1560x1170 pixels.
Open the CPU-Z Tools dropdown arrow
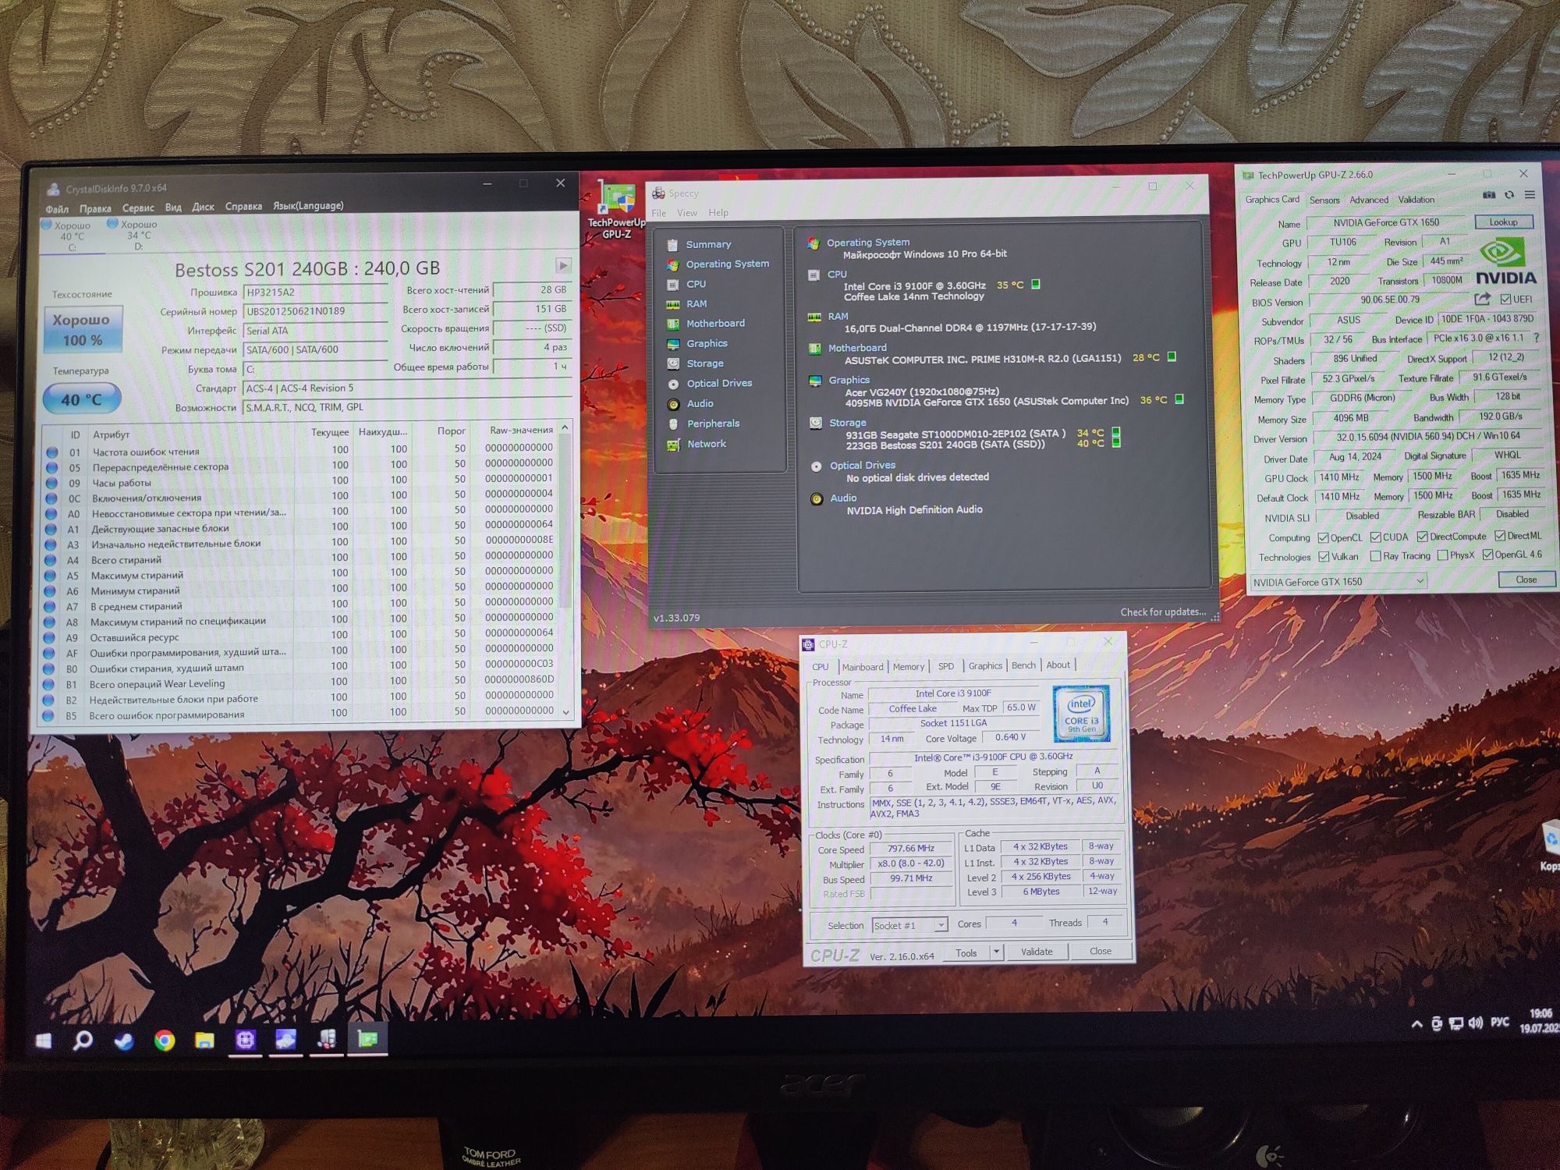[996, 952]
